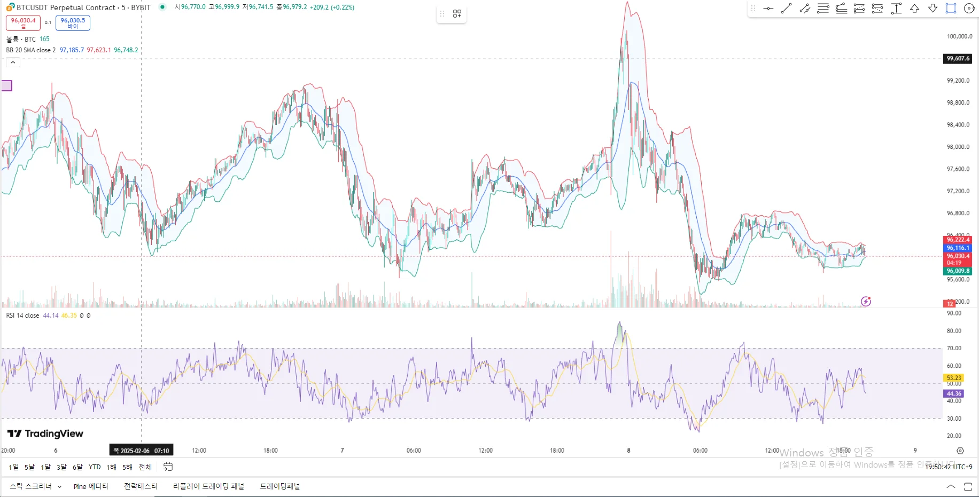Open the 스탁 스크리너 dropdown
979x497 pixels.
36,486
